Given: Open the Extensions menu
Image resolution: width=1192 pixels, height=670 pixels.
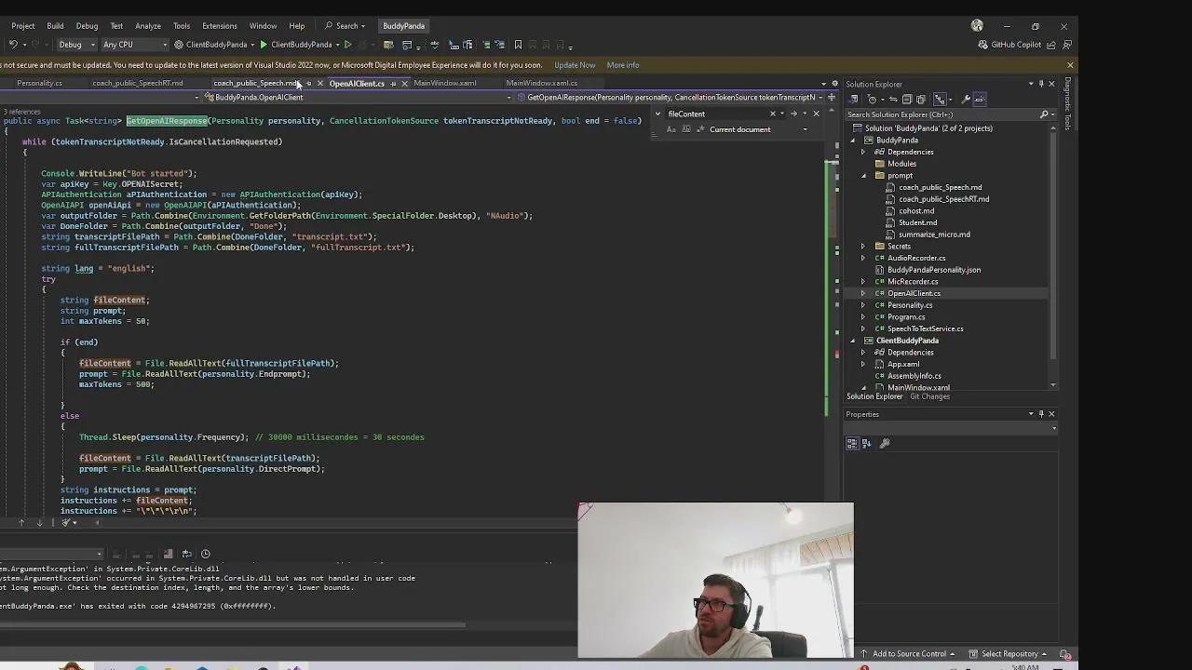Looking at the screenshot, I should click(x=220, y=26).
